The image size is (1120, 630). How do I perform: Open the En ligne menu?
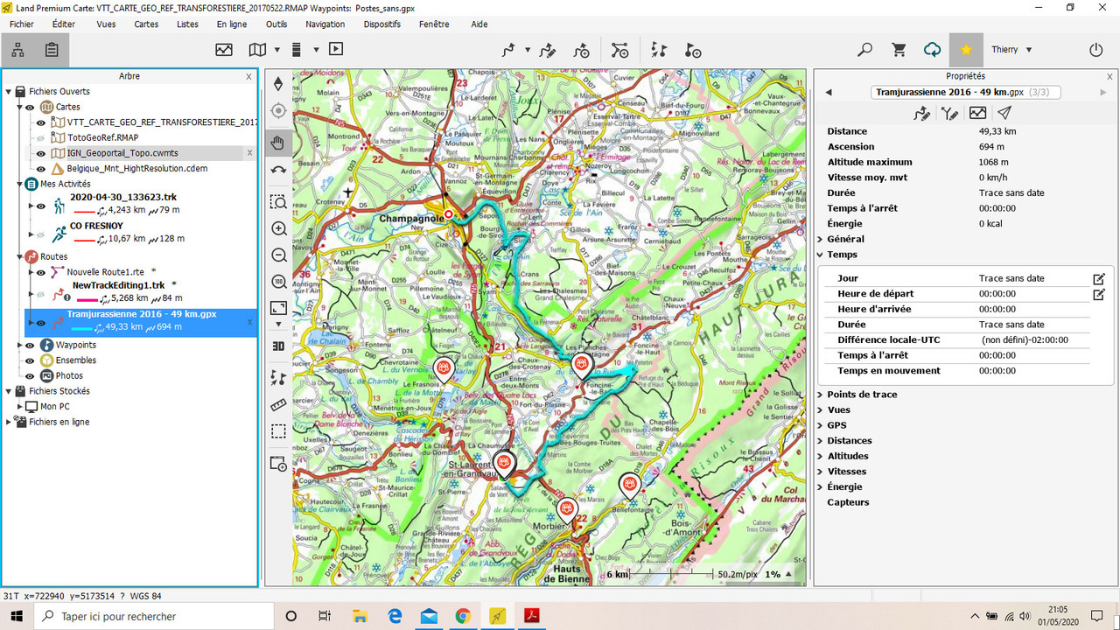(232, 24)
